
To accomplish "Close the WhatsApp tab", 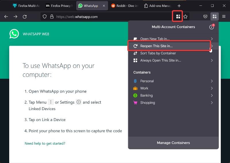I will click(x=104, y=6).
